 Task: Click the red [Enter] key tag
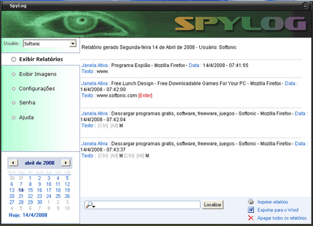click(x=145, y=95)
